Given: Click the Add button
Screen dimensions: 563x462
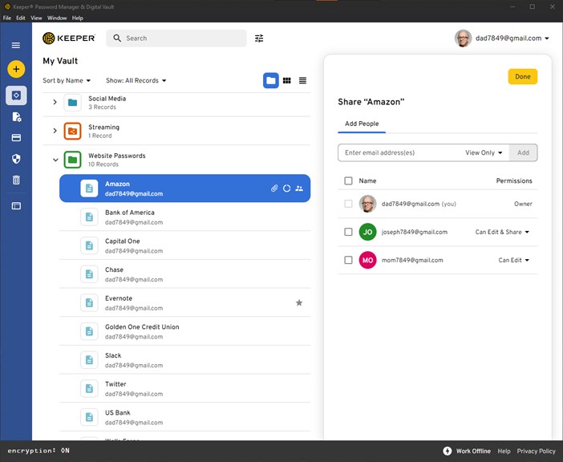Looking at the screenshot, I should click(x=523, y=152).
